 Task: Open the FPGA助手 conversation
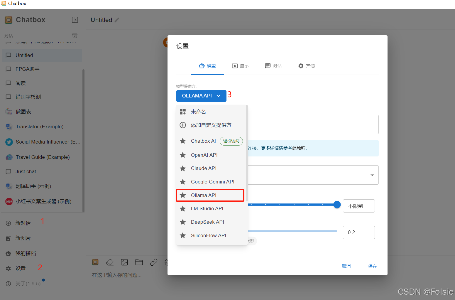click(42, 69)
